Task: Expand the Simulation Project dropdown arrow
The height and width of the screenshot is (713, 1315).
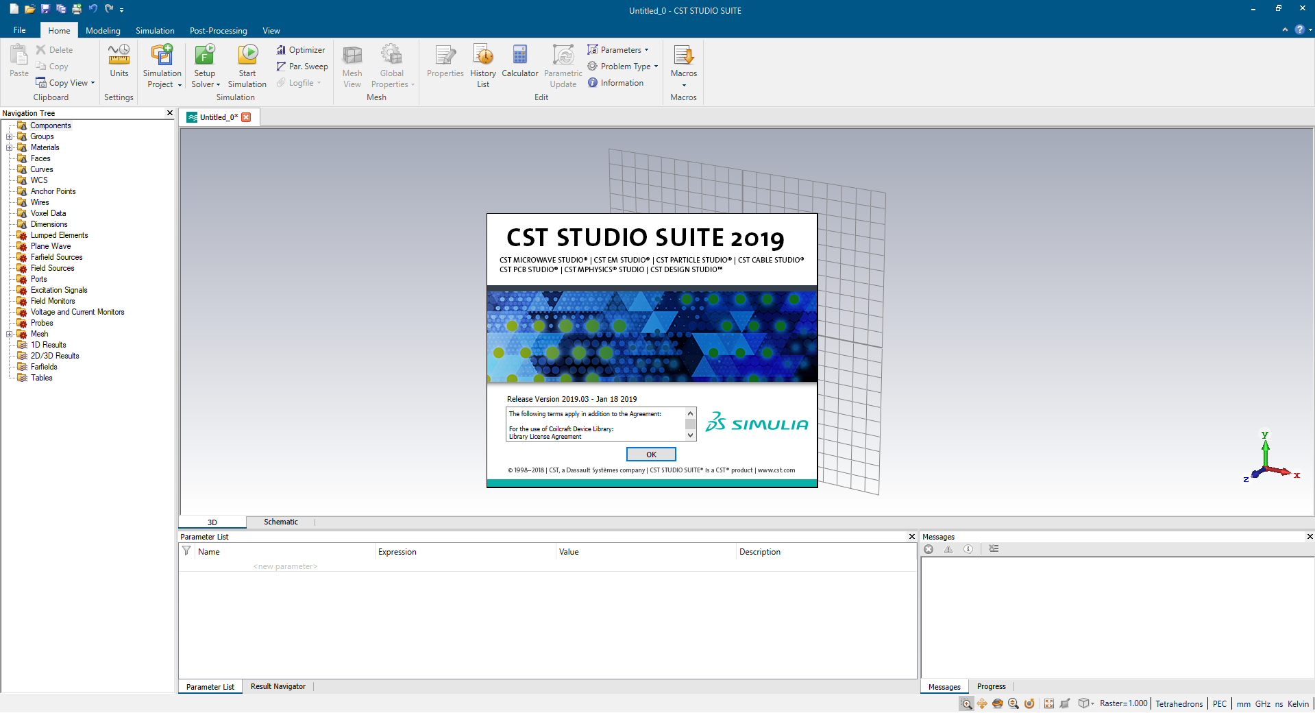Action: point(180,85)
